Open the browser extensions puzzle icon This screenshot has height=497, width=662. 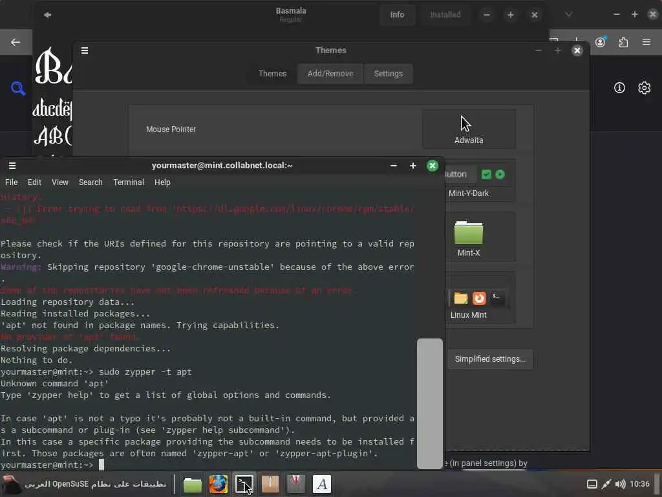623,42
